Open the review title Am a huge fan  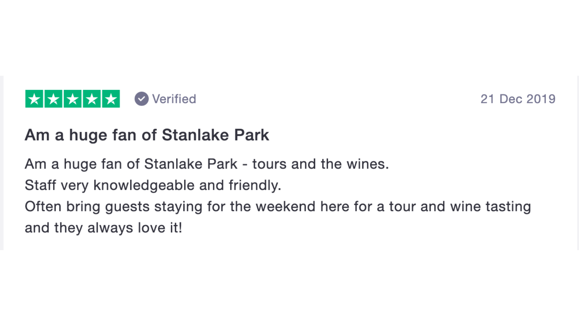(x=147, y=135)
